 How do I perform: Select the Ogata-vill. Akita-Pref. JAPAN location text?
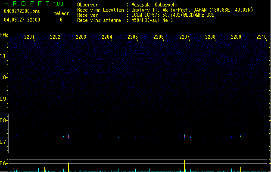coord(192,10)
